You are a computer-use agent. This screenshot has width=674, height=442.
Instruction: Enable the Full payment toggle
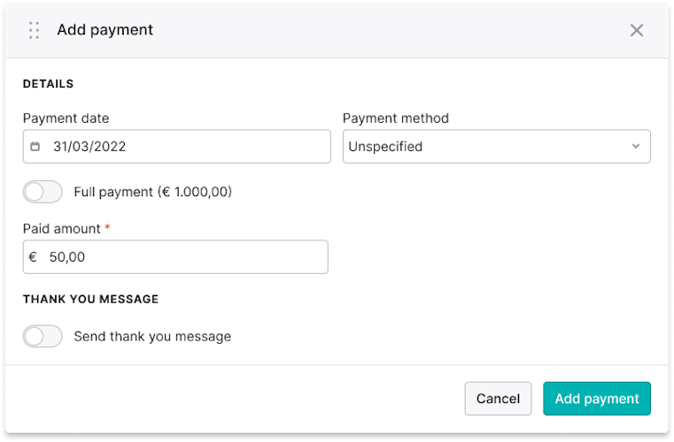point(43,192)
